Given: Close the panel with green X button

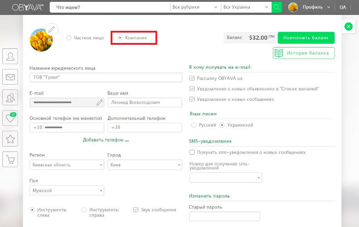Looking at the screenshot, I should (x=348, y=27).
